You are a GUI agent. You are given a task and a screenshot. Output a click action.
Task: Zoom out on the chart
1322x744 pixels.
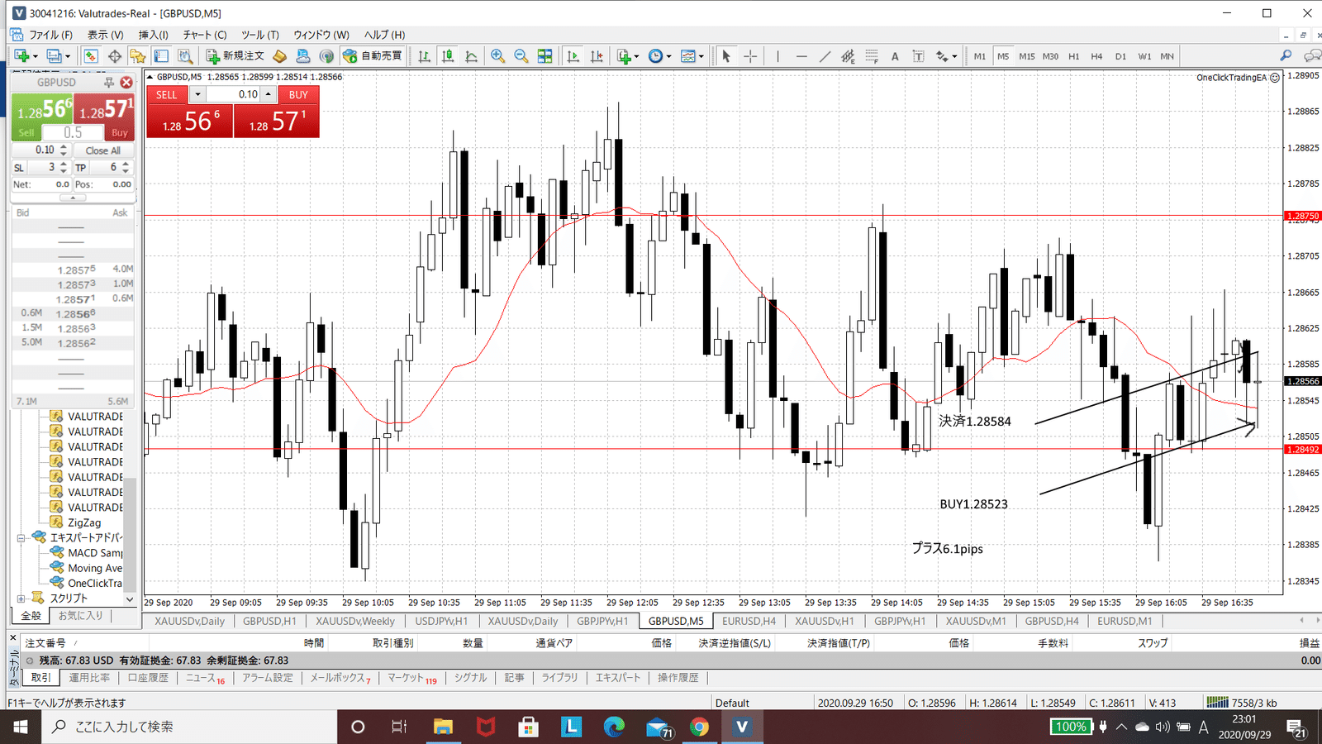tap(521, 56)
